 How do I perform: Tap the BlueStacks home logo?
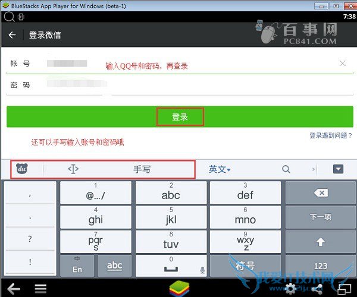(179, 288)
